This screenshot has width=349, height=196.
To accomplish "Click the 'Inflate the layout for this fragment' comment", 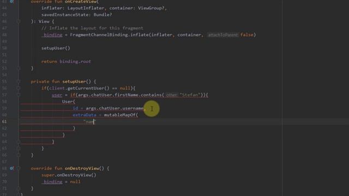I will (92, 28).
